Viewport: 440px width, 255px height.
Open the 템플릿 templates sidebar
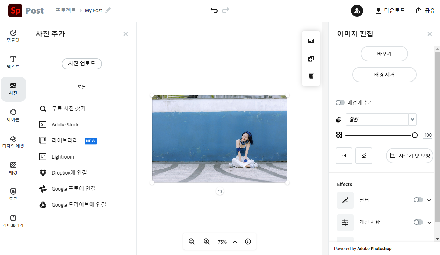coord(13,36)
